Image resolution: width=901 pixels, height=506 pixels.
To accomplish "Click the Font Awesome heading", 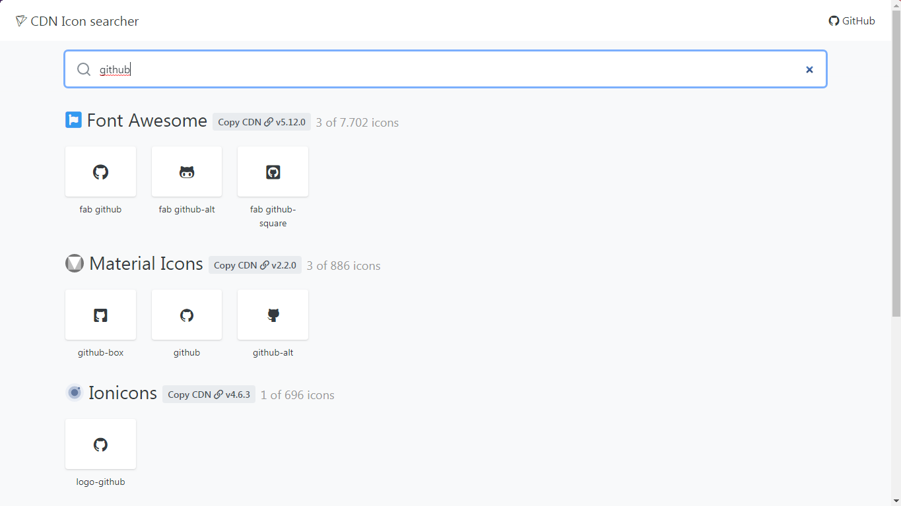I will 147,121.
